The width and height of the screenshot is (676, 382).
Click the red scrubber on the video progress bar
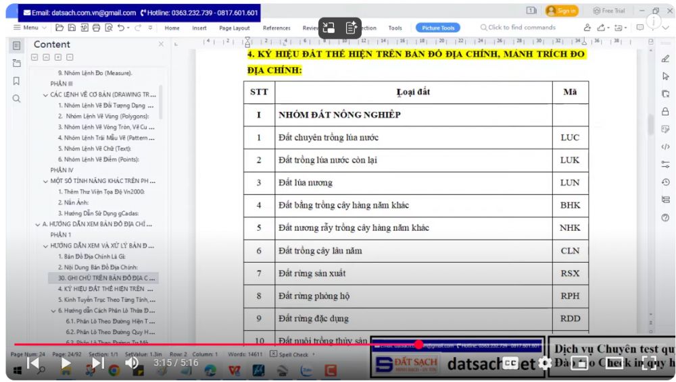click(418, 344)
